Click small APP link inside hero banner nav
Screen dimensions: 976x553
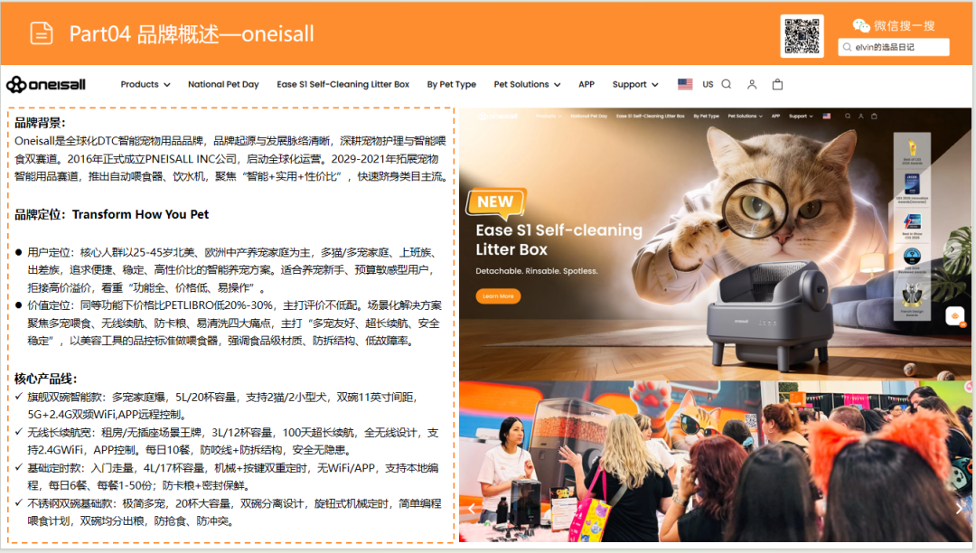775,117
